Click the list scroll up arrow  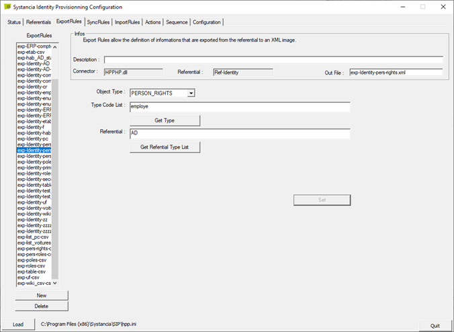click(54, 46)
